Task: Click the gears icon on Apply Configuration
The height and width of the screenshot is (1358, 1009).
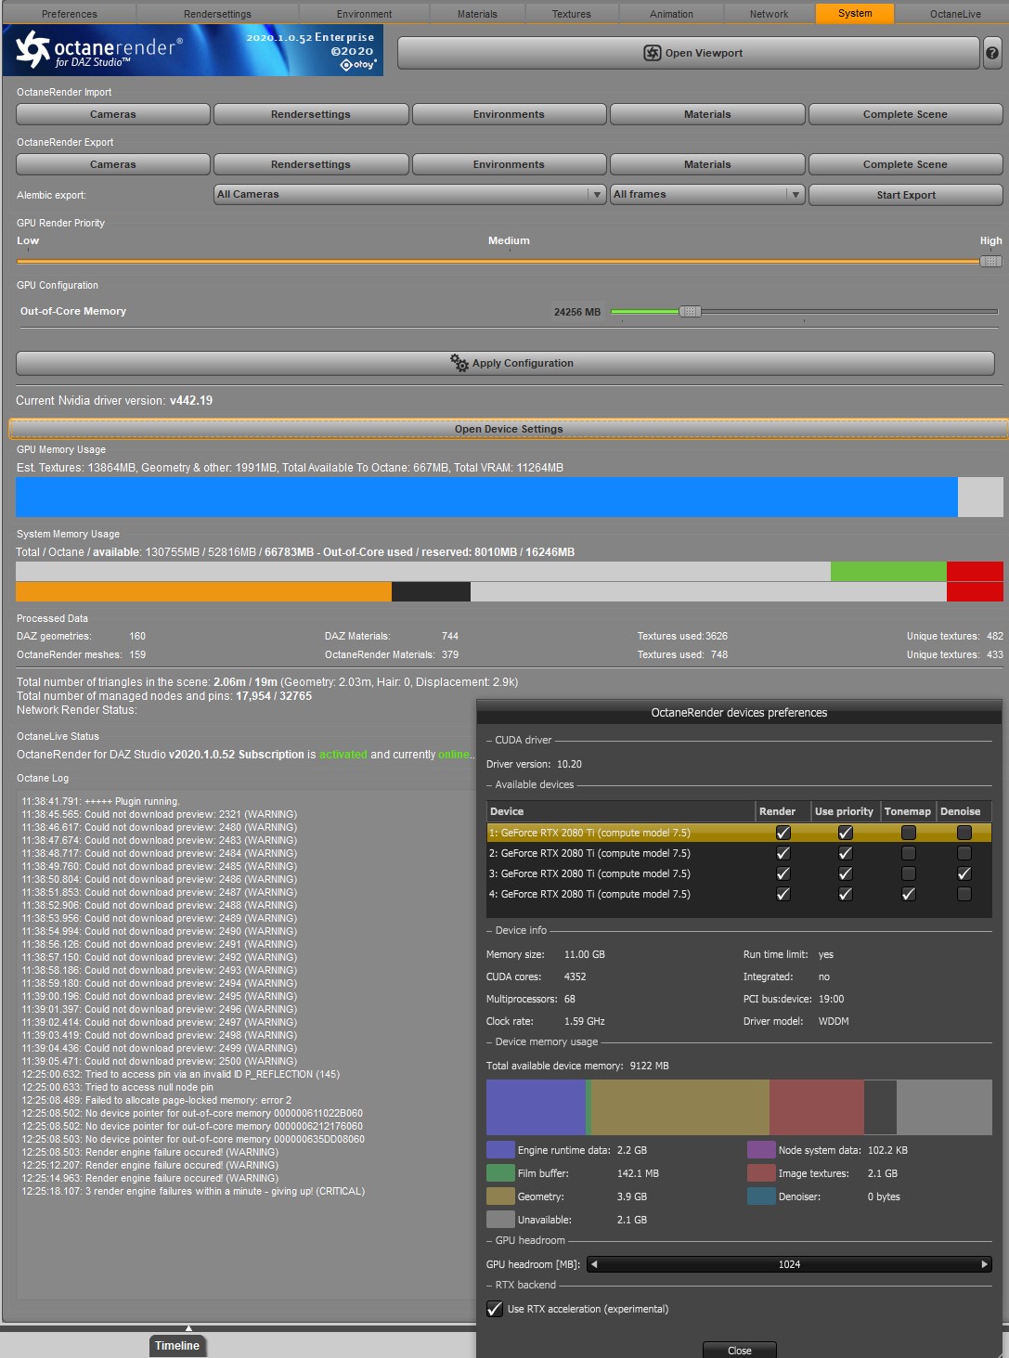Action: coord(459,363)
